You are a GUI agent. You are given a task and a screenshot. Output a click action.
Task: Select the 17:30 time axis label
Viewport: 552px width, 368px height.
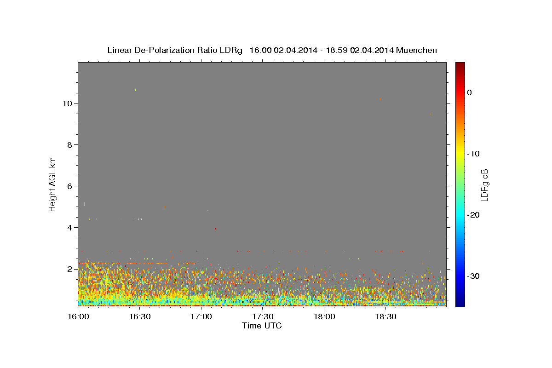262,317
